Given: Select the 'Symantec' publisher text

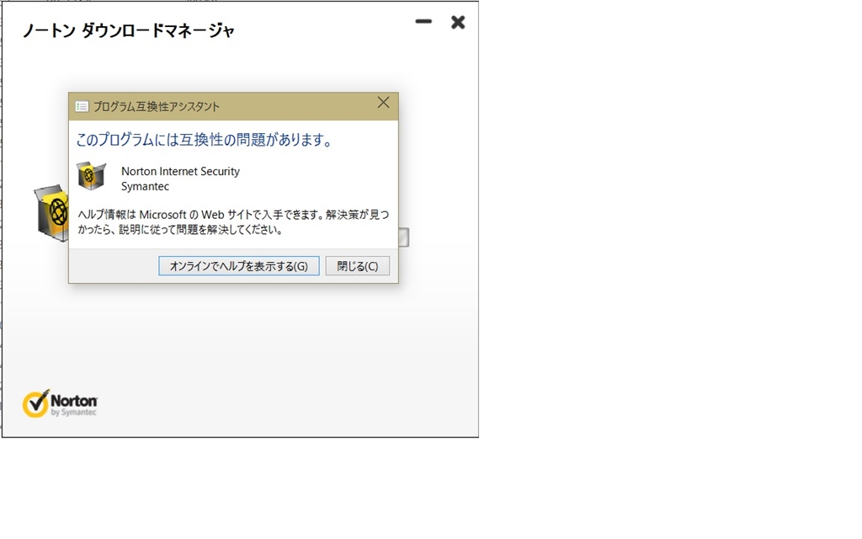Looking at the screenshot, I should pos(145,186).
